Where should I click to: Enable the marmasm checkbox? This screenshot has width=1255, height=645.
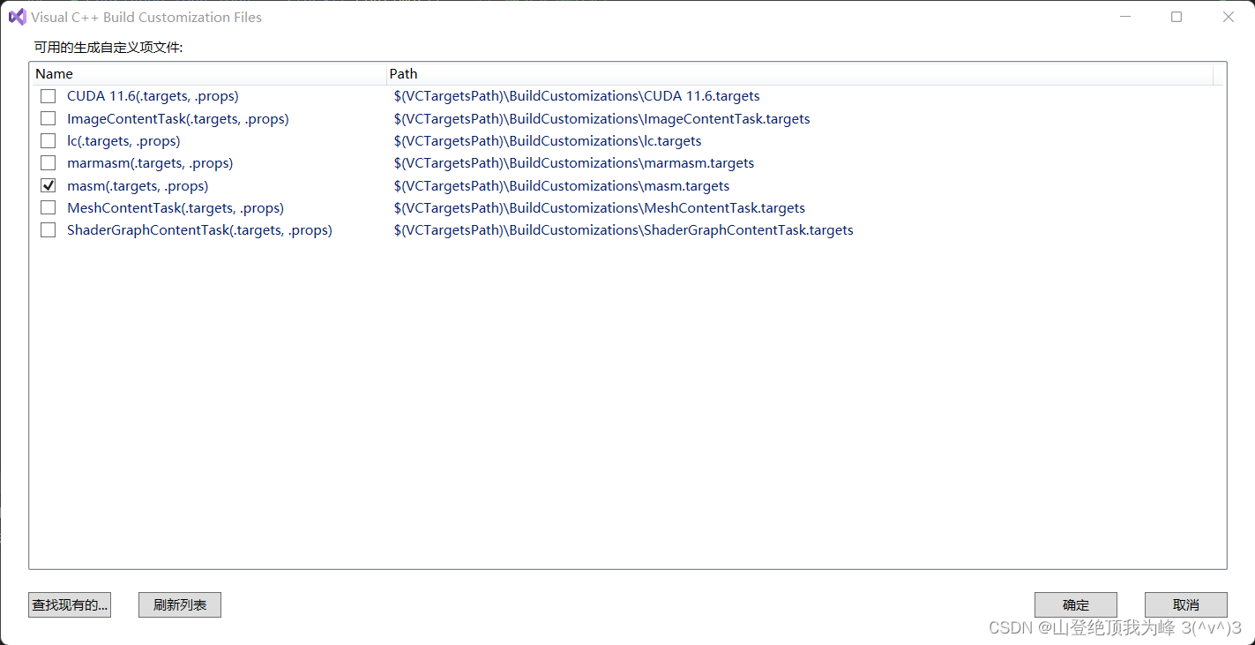pos(49,163)
